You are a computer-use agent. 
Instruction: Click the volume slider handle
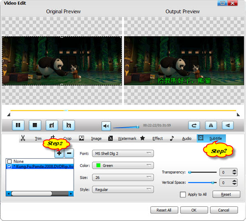[x=138, y=127]
